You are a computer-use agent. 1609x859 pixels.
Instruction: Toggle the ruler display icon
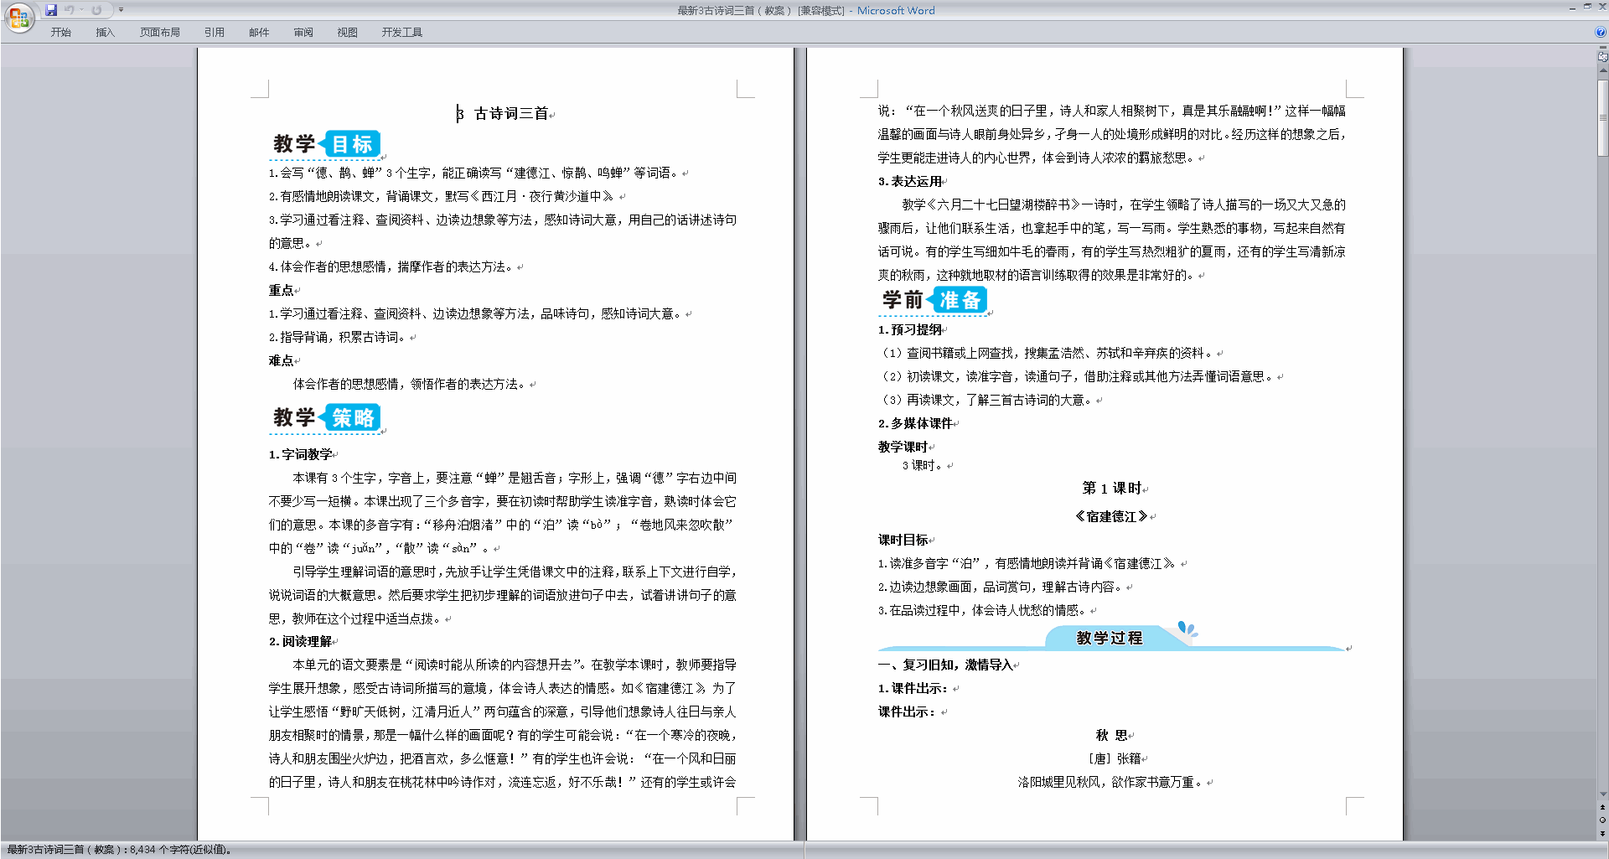point(1603,57)
